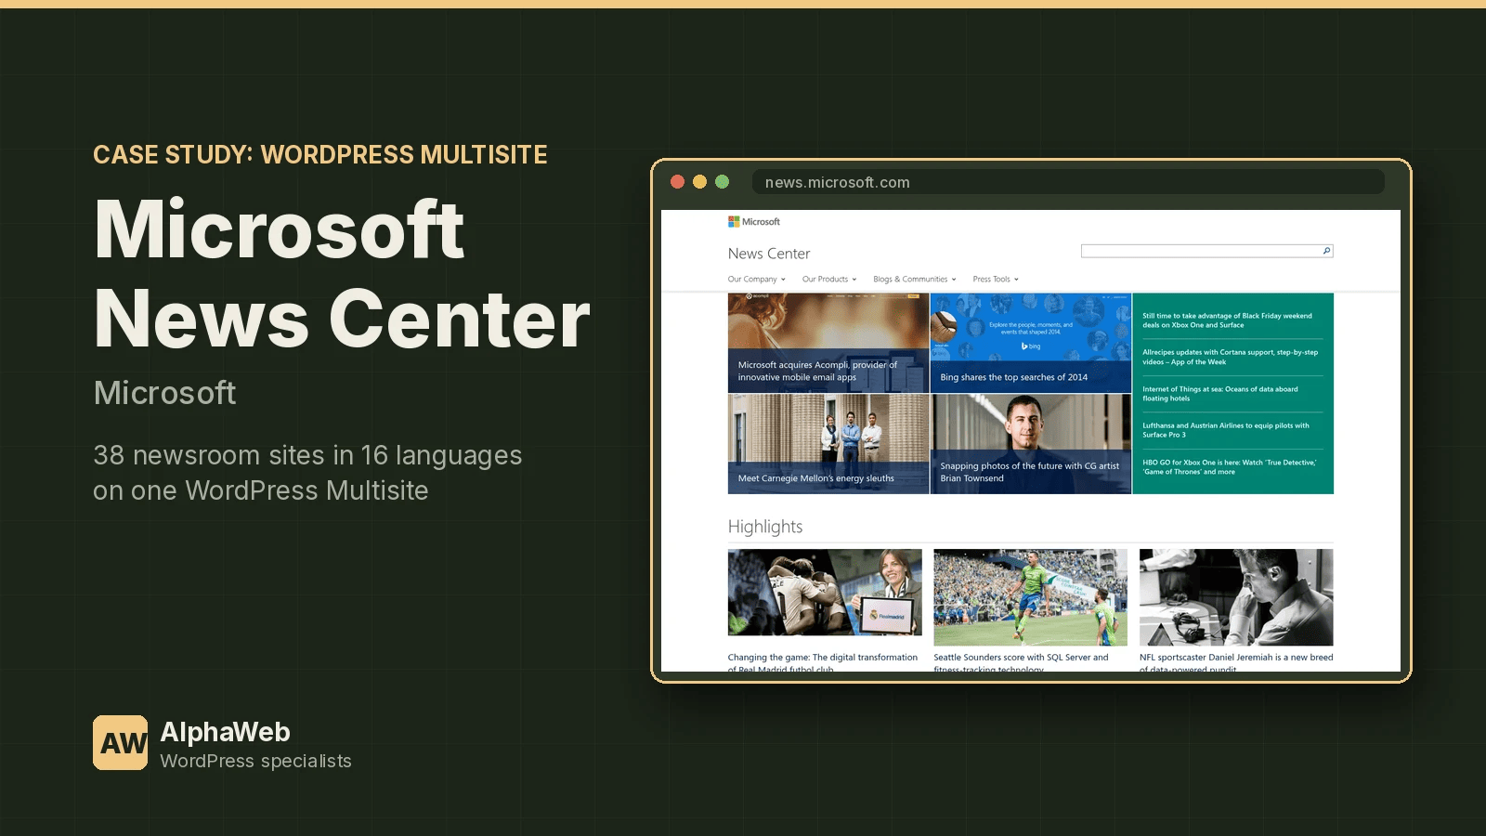The width and height of the screenshot is (1486, 836).
Task: Open Carnegie Mellon's energy sleuths tile
Action: [x=828, y=444]
